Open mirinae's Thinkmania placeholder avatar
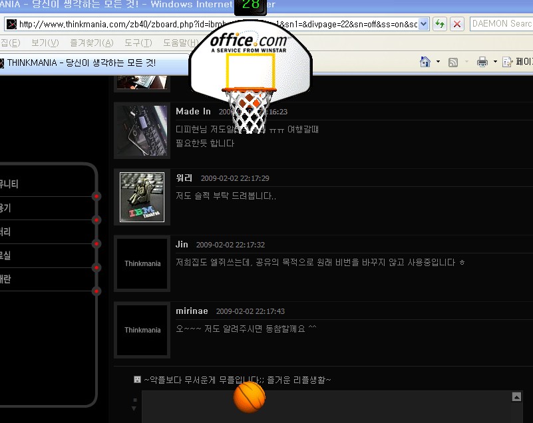This screenshot has width=533, height=423. click(142, 330)
